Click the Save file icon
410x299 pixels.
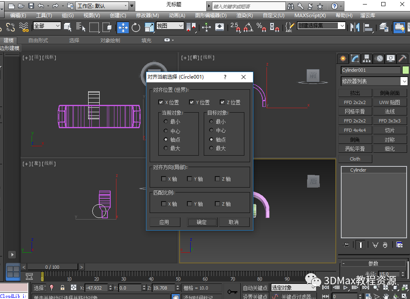point(31,6)
